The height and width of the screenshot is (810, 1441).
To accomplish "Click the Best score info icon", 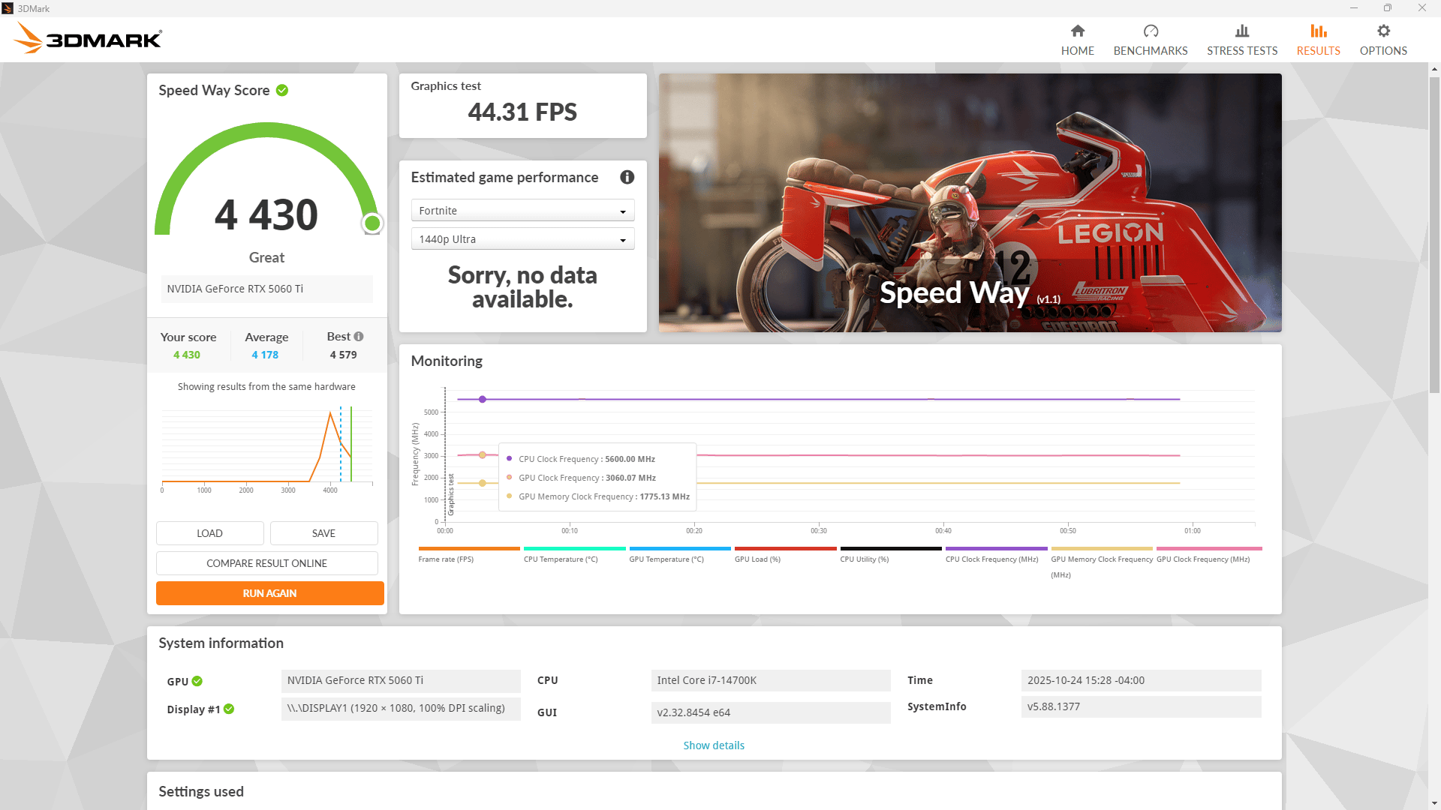I will click(359, 337).
